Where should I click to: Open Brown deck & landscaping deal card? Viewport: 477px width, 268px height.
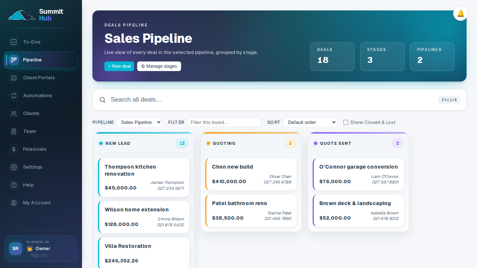pos(358,211)
